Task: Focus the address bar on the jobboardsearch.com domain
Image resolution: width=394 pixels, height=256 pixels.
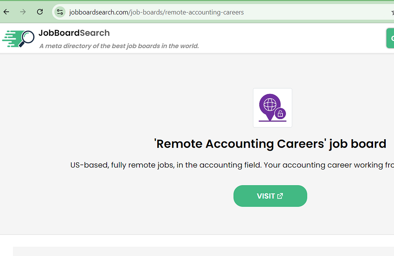Action: tap(98, 12)
